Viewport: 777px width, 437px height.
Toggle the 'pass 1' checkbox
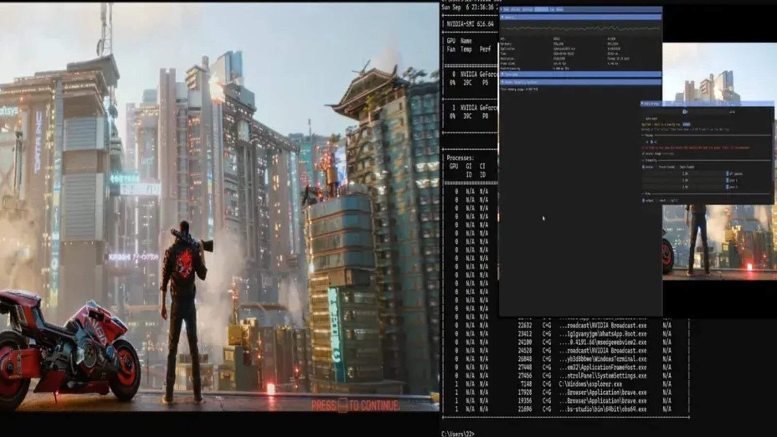click(727, 180)
